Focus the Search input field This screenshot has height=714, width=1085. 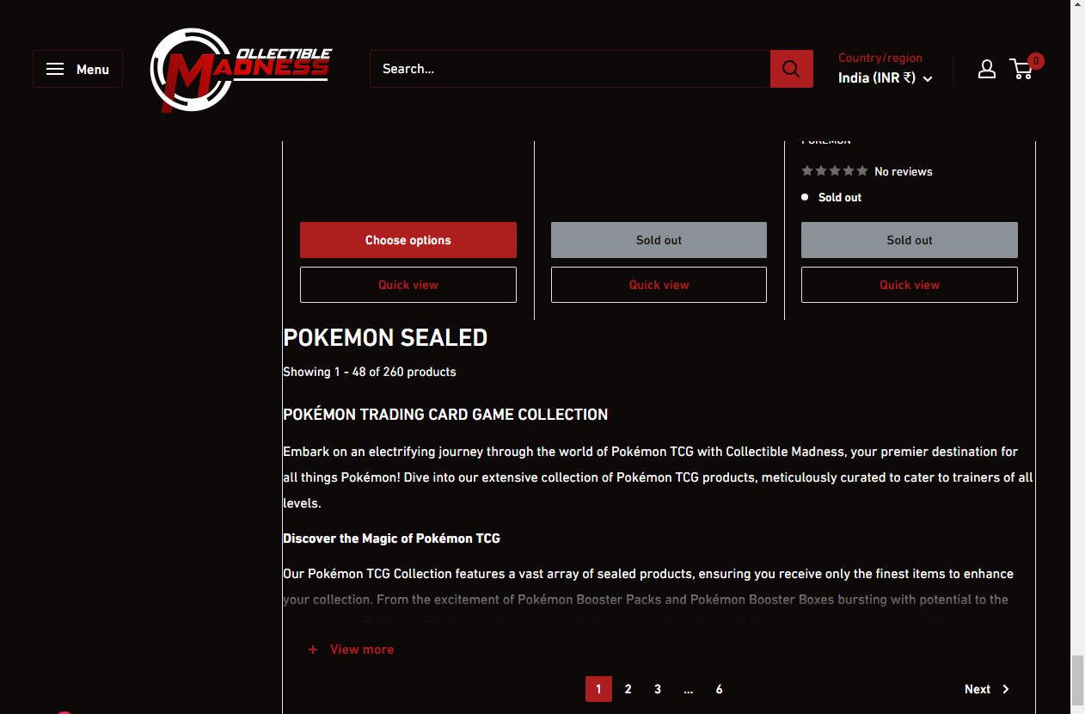click(x=570, y=69)
